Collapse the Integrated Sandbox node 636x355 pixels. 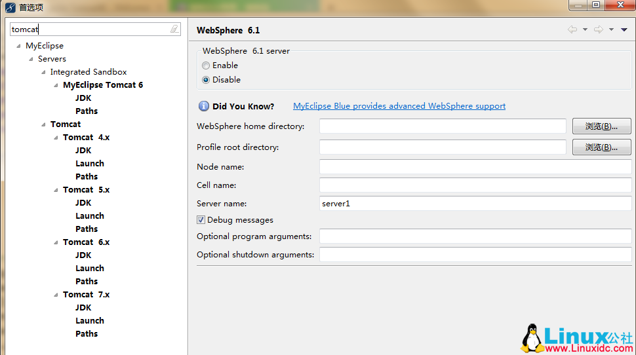coord(43,72)
